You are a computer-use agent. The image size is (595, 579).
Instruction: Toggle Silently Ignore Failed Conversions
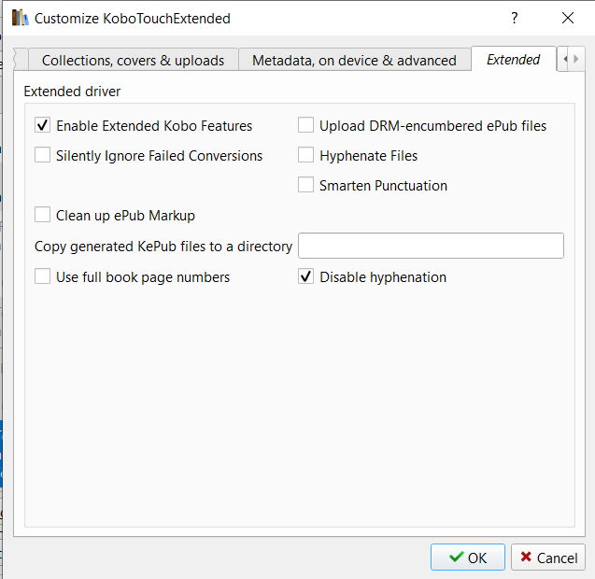[42, 155]
